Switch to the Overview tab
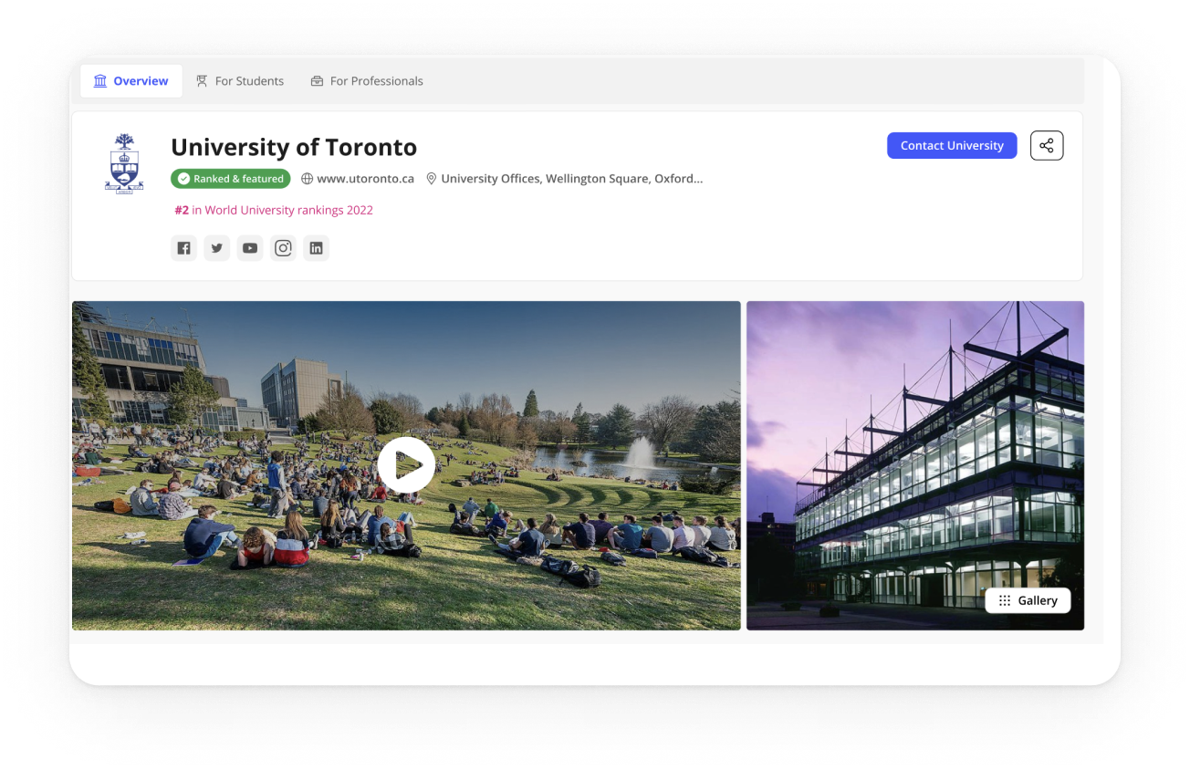The height and width of the screenshot is (770, 1190). click(131, 81)
